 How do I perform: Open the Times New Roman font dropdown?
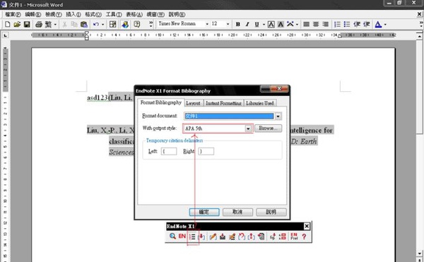tap(207, 24)
